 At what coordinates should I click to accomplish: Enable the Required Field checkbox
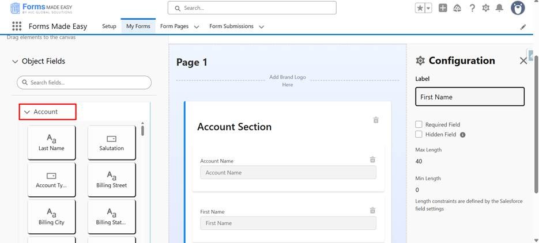[x=419, y=124]
